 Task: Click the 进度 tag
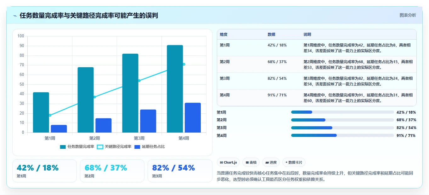click(271, 162)
